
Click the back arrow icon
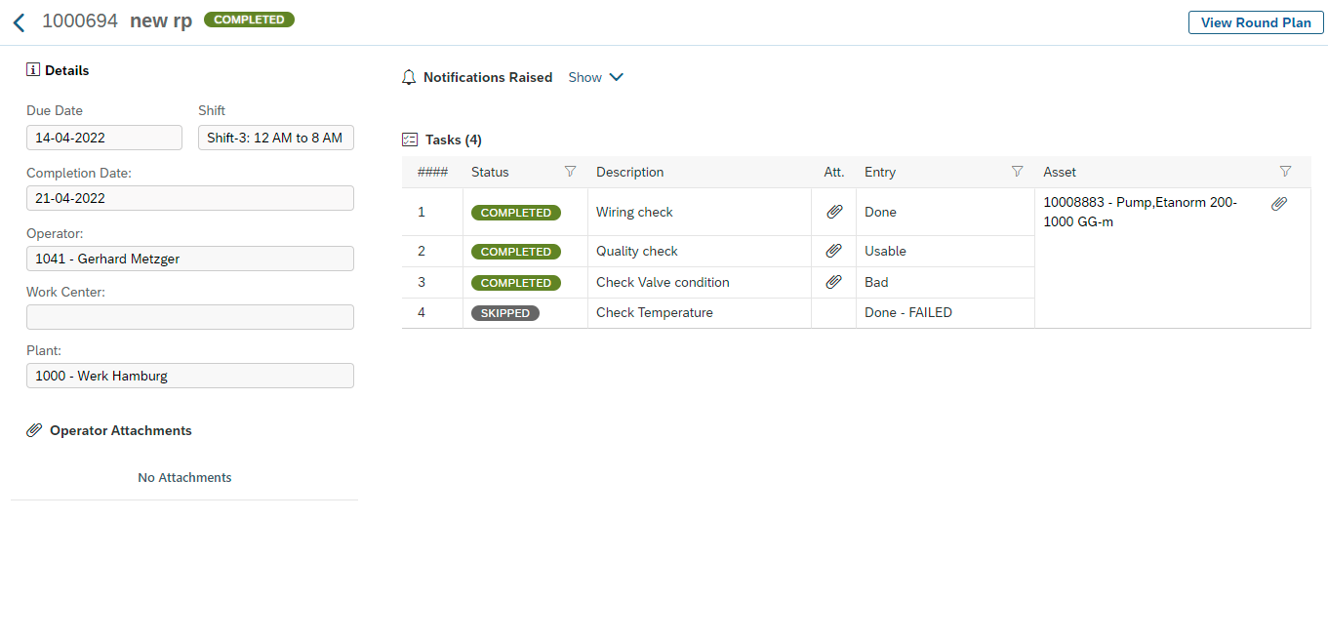click(x=19, y=22)
